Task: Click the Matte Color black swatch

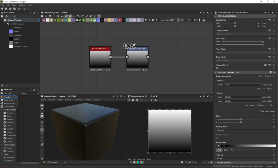Action: tap(222, 146)
